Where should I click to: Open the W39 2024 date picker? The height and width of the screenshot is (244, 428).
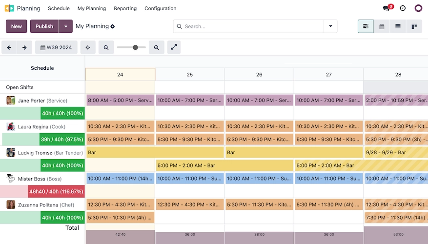tap(56, 47)
